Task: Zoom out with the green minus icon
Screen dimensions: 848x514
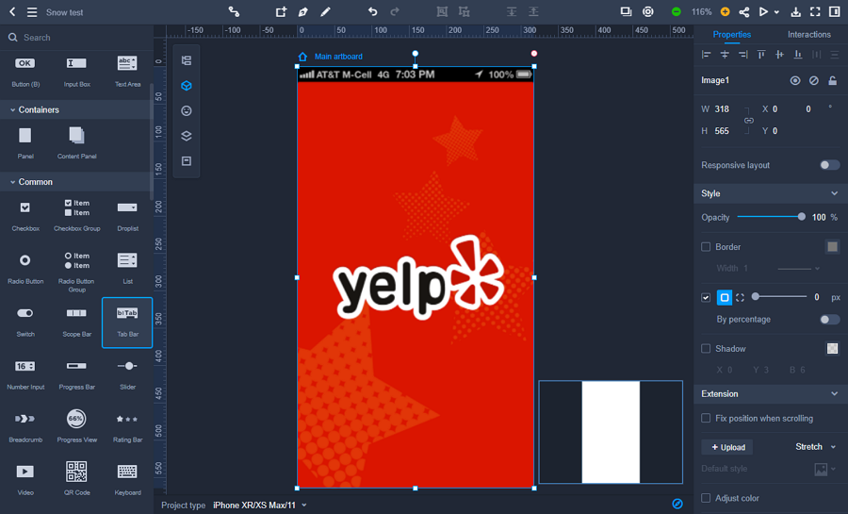Action: tap(676, 12)
